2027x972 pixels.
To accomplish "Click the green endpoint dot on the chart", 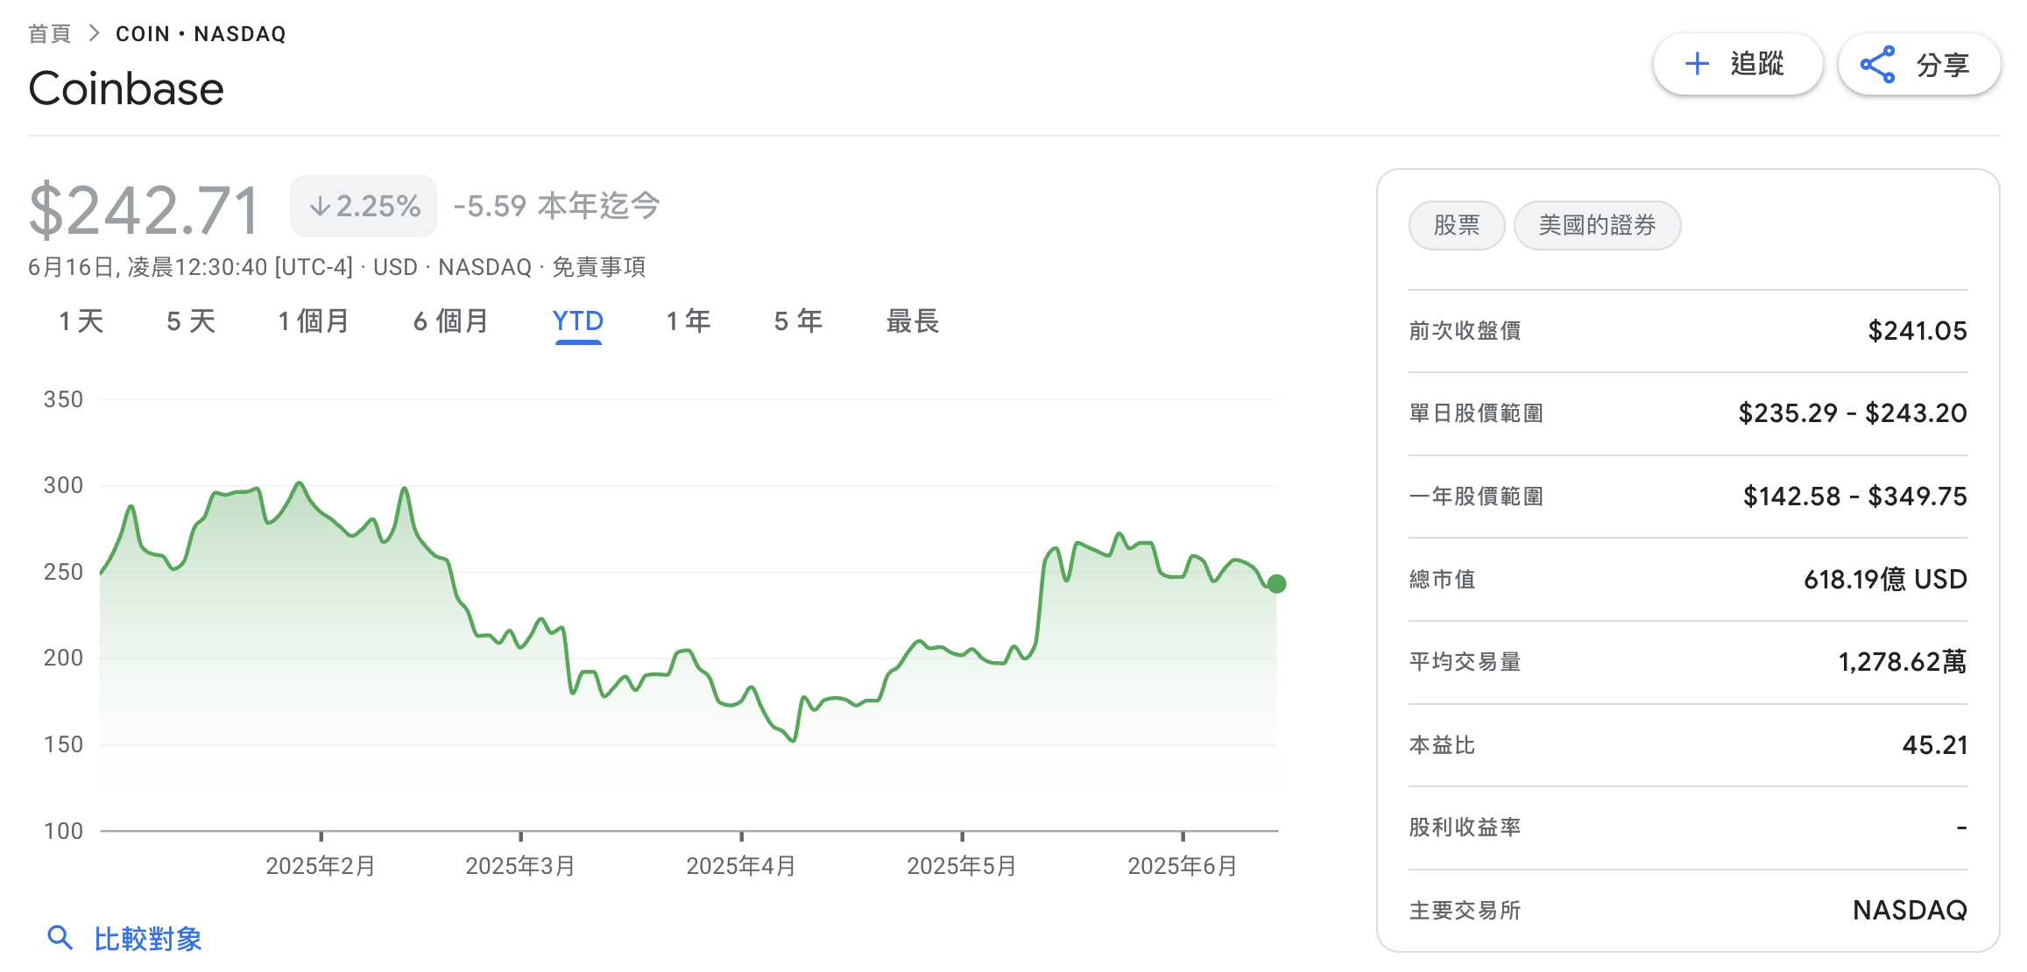I will [1275, 583].
